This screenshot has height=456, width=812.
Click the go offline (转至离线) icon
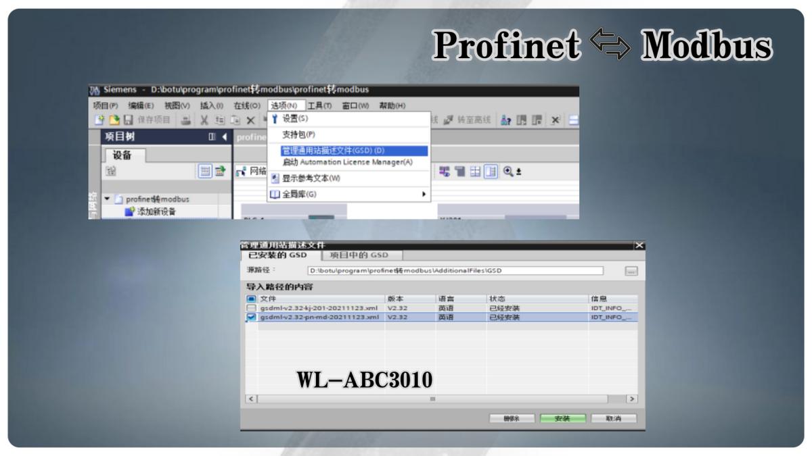(x=448, y=120)
